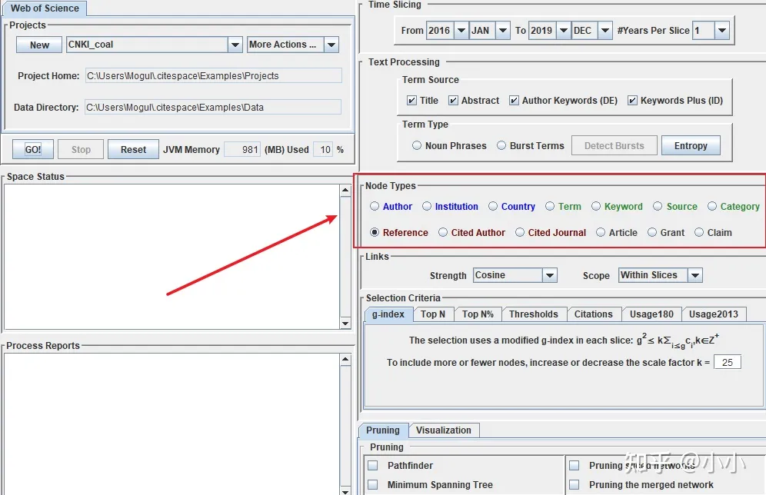Image resolution: width=766 pixels, height=495 pixels.
Task: Open the From year 2016 dropdown
Action: point(461,30)
